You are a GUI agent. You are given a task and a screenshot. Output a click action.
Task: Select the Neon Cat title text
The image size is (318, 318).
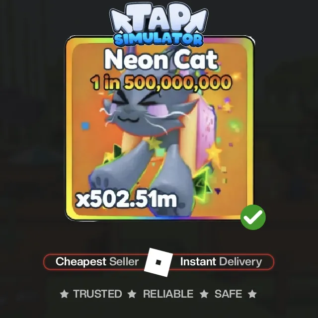pyautogui.click(x=161, y=60)
